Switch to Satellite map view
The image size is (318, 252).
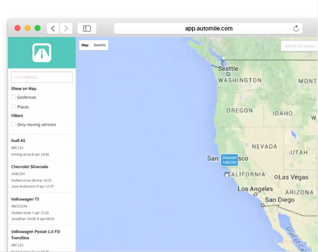click(x=100, y=45)
